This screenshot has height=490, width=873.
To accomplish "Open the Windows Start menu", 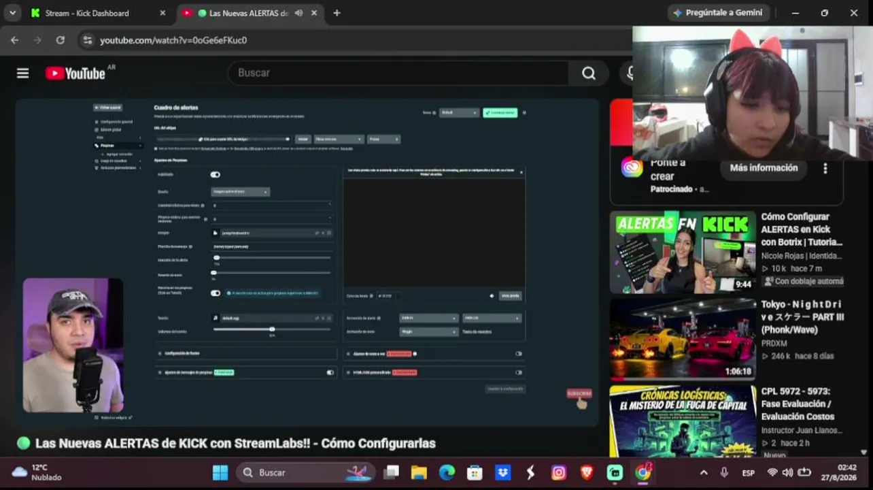I will pyautogui.click(x=220, y=472).
